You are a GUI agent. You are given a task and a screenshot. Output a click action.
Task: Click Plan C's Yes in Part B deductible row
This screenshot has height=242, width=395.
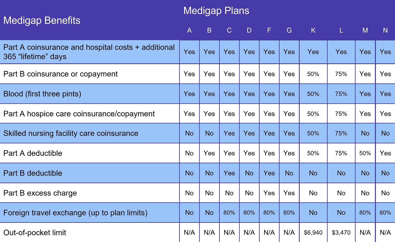(229, 173)
